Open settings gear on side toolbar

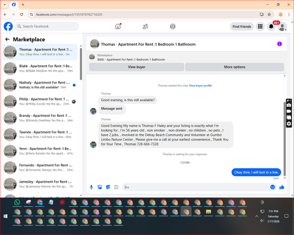click(x=289, y=124)
